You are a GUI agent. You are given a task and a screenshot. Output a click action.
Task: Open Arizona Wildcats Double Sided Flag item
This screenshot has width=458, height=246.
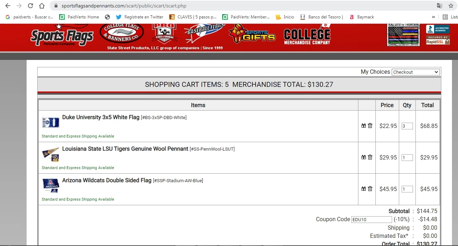(107, 180)
